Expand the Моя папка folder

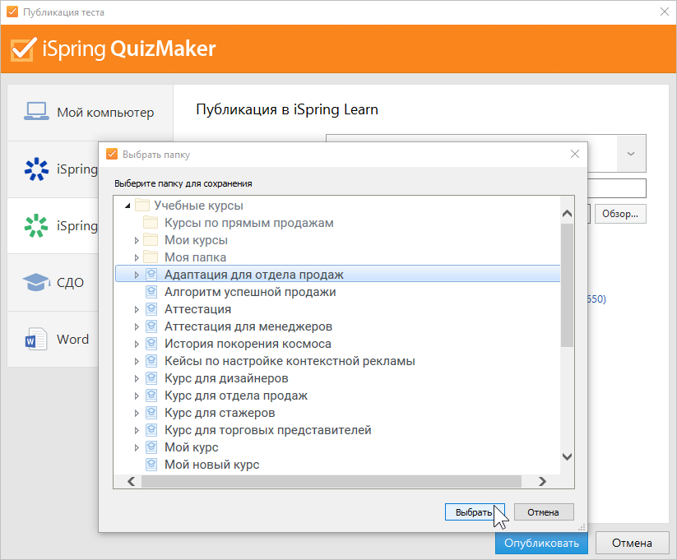click(x=137, y=257)
